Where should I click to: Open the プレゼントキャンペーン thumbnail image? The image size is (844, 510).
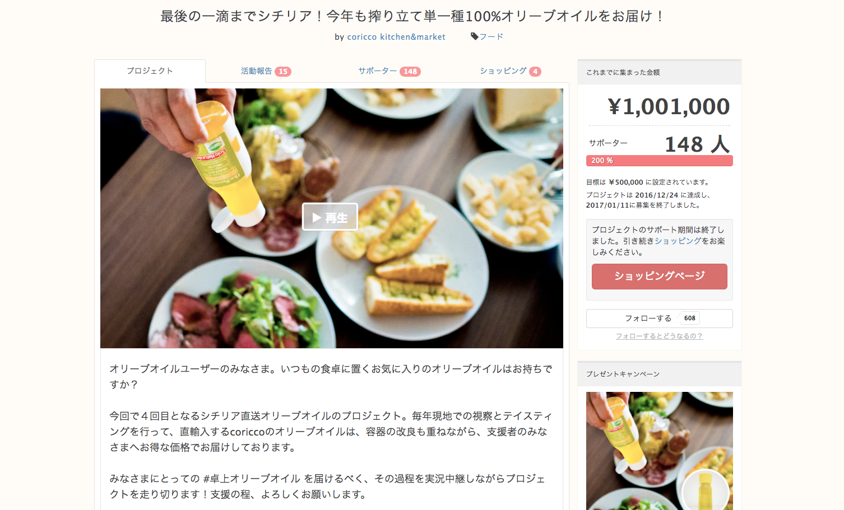tap(659, 451)
